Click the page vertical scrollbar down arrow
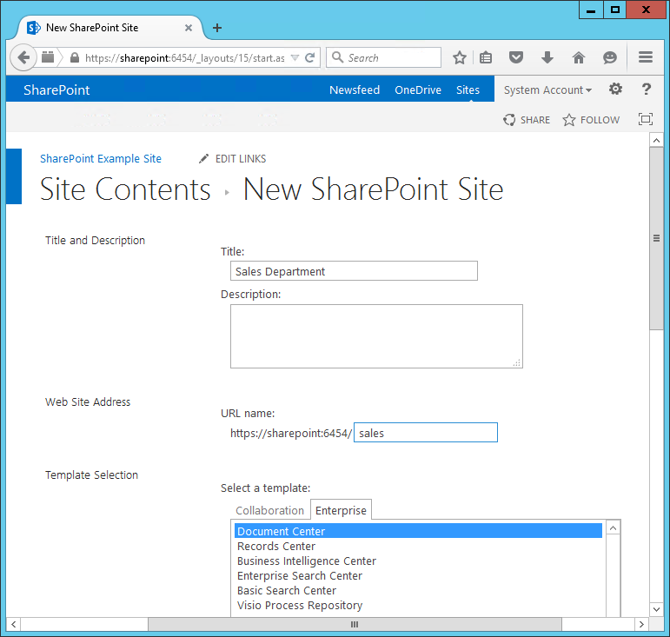The width and height of the screenshot is (670, 637). [656, 609]
